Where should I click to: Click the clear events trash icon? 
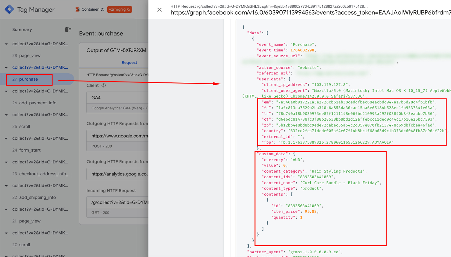point(68,30)
